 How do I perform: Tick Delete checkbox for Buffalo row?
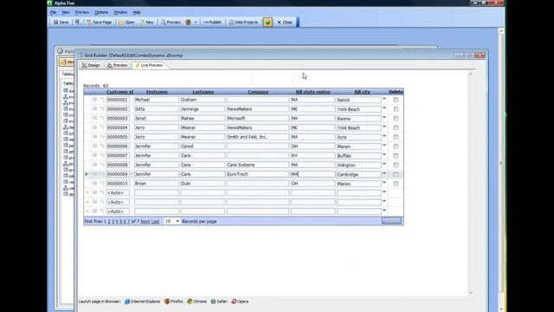click(396, 155)
